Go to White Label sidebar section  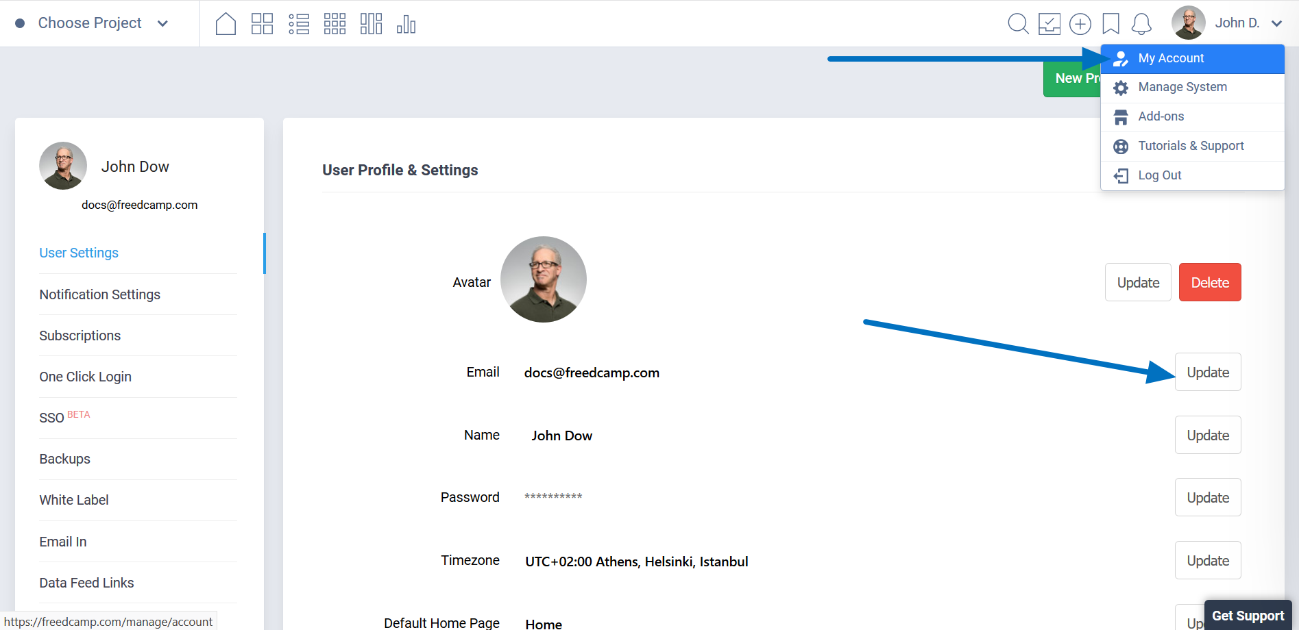click(74, 500)
